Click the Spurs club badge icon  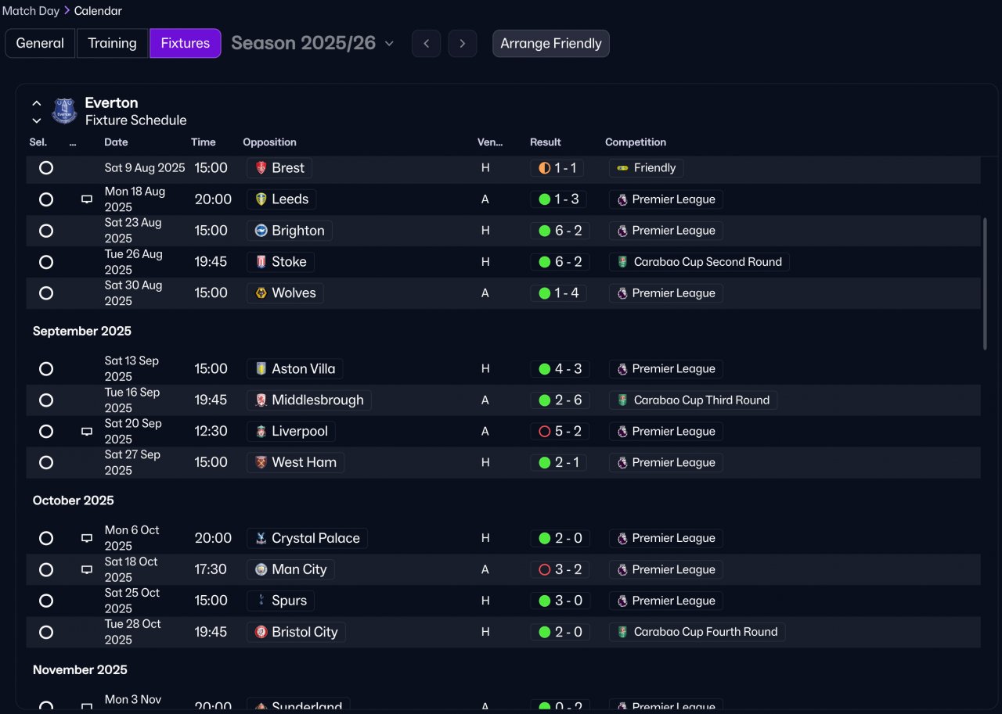tap(261, 601)
